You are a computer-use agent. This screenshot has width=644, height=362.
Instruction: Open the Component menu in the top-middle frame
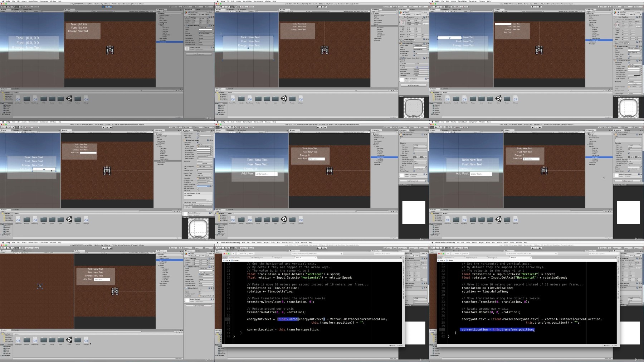(x=258, y=1)
